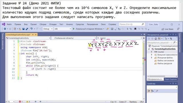The image size is (183, 103).
Task: Switch to the Team Explorer tab
Action: pyautogui.click(x=171, y=79)
